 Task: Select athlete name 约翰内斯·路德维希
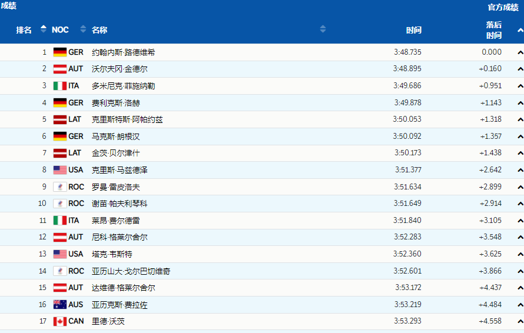coord(123,52)
